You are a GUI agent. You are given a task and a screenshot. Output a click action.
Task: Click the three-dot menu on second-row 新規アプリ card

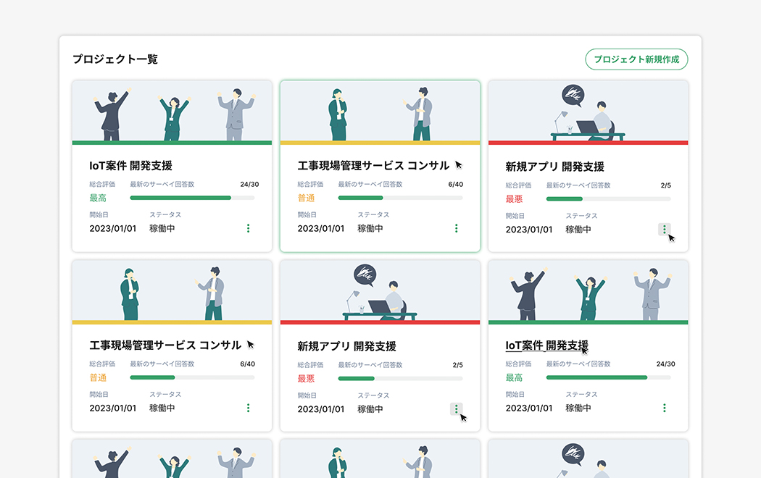456,408
